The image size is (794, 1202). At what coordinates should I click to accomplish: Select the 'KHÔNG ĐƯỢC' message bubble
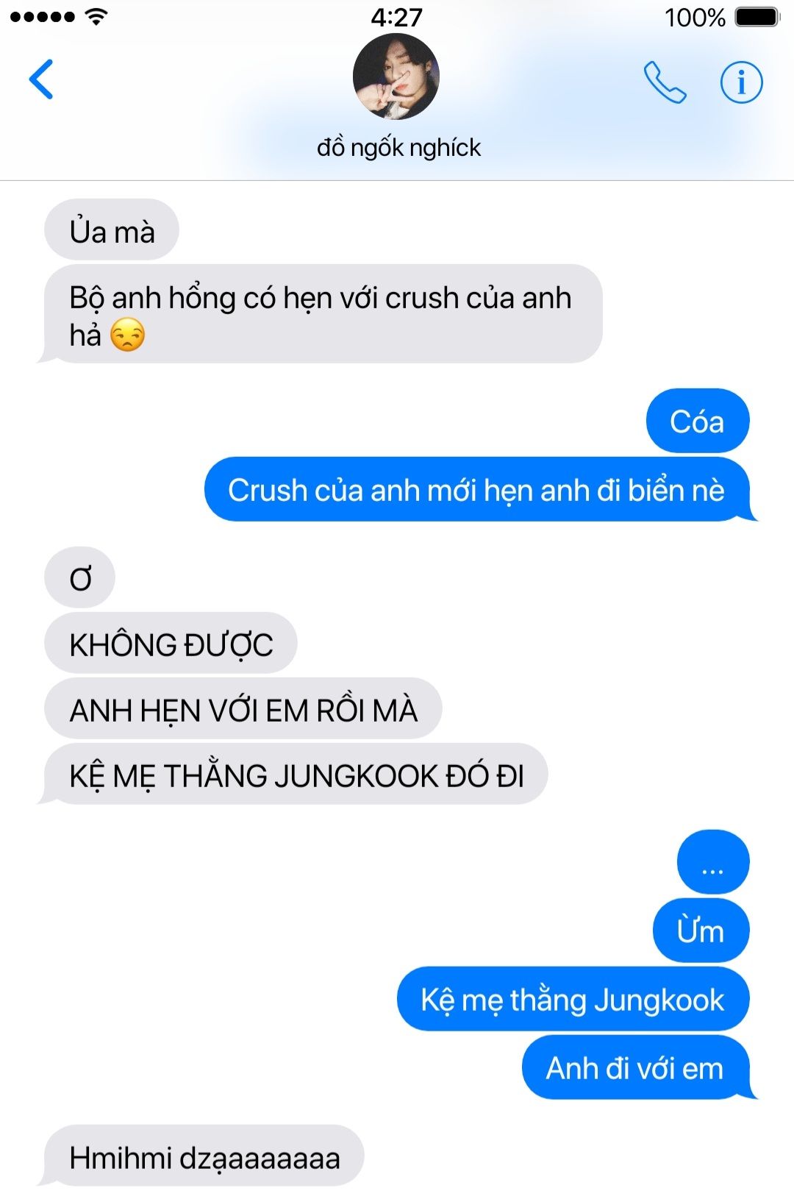(171, 643)
